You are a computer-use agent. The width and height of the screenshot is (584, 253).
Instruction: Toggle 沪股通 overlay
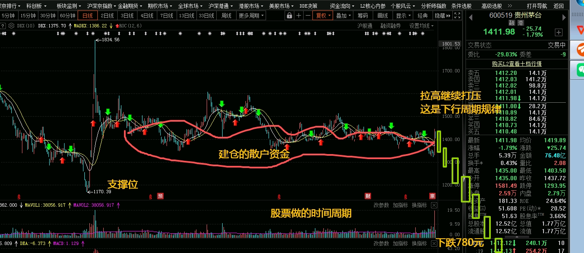click(365, 26)
